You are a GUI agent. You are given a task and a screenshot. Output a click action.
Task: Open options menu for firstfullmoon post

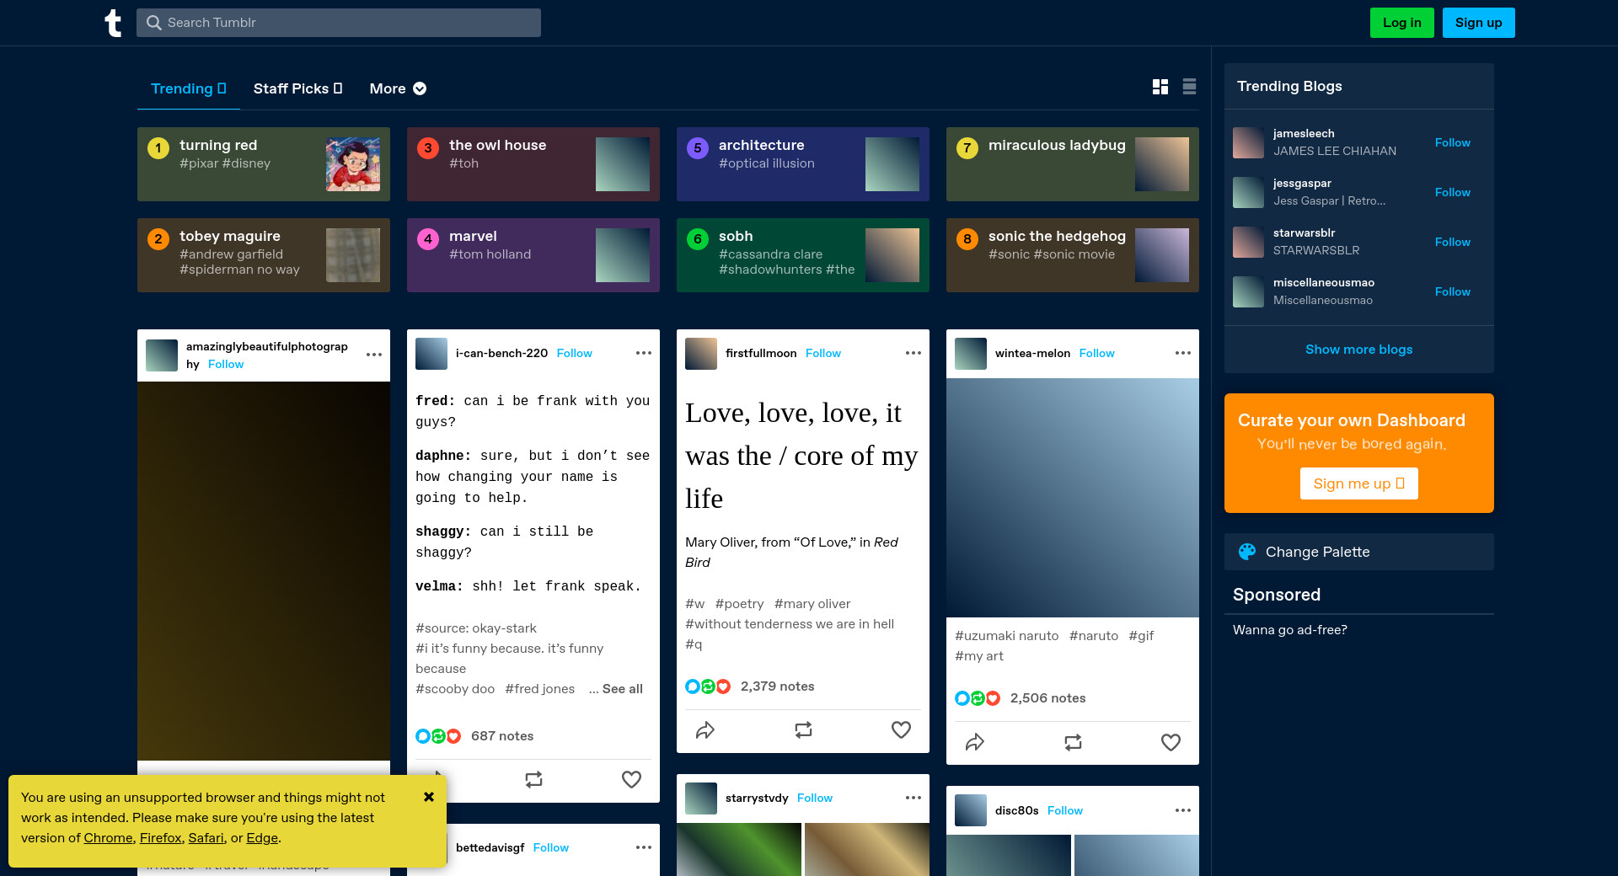click(x=913, y=353)
